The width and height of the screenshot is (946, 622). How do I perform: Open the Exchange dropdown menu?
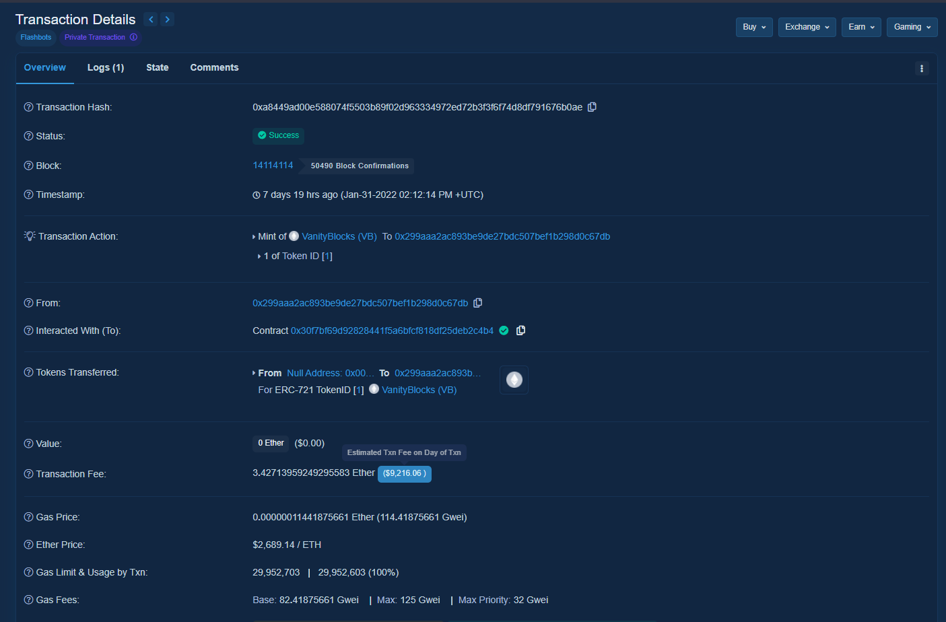[x=807, y=27]
